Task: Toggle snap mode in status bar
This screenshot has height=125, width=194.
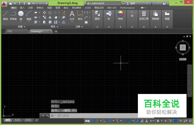Action: tap(97, 121)
